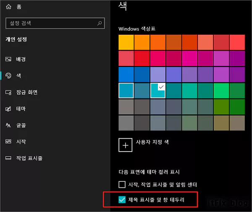Click the plus icon for custom color
252x212 pixels.
coord(125,145)
